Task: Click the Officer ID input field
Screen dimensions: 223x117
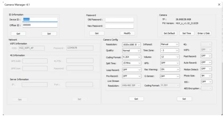Action: click(x=40, y=25)
